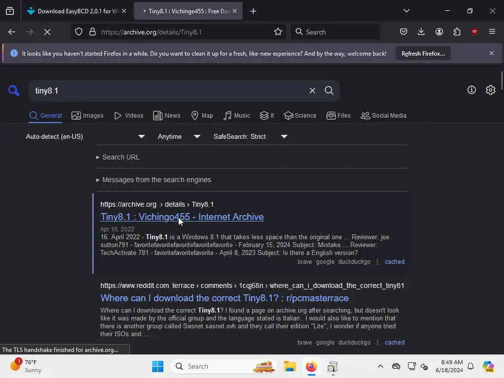Click the archive.org result URL breadcrumb

pyautogui.click(x=157, y=204)
